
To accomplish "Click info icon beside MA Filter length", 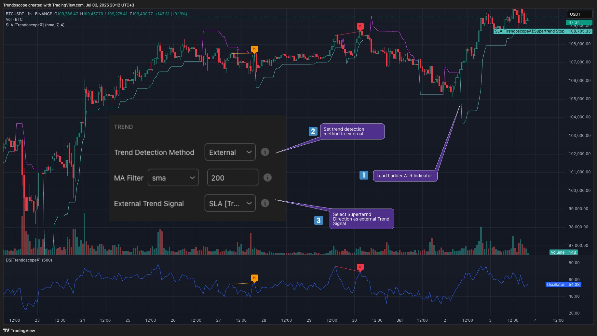I will [x=267, y=178].
